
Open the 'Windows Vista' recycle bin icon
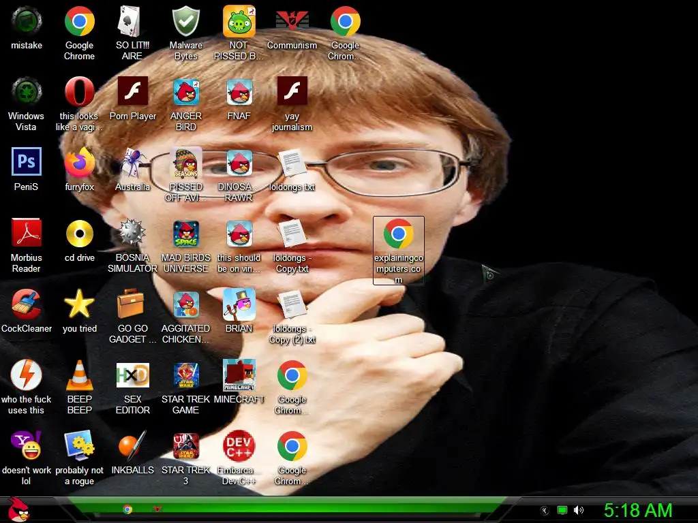pos(27,93)
